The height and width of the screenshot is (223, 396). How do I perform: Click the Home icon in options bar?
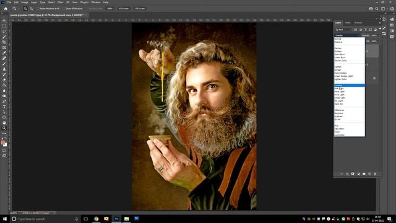(6, 9)
